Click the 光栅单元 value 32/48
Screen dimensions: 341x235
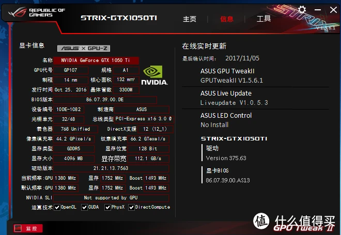pos(69,119)
